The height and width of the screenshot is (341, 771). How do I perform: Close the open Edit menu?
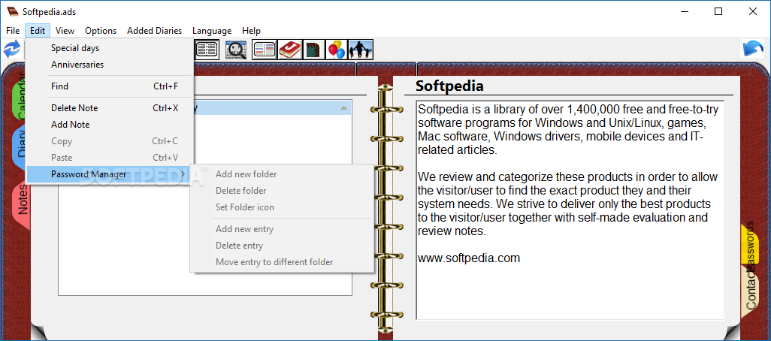38,31
